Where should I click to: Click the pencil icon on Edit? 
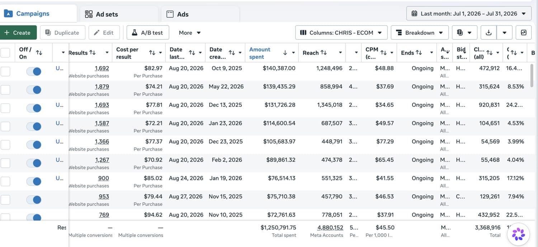[x=96, y=33]
